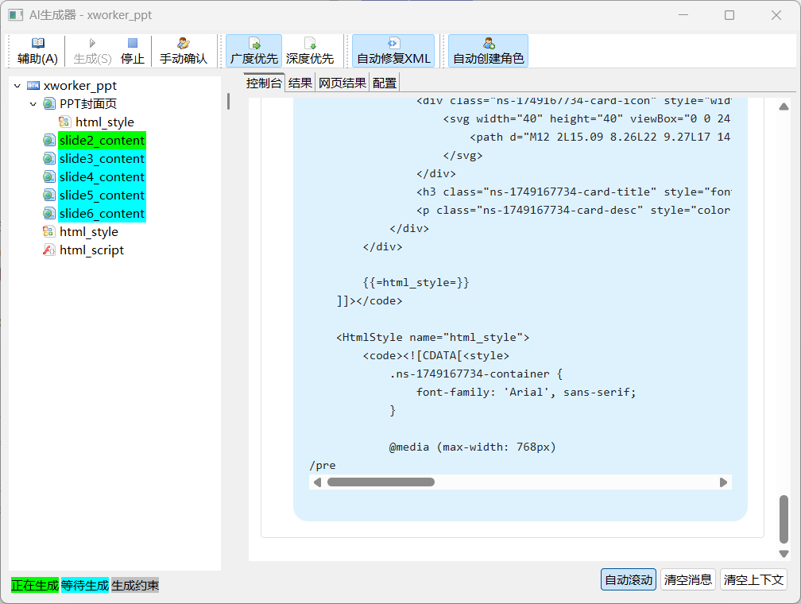
Task: Collapse the PPT封面页 tree node
Action: point(33,104)
